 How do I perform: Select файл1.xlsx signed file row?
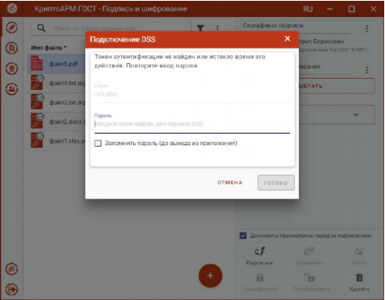click(56, 141)
